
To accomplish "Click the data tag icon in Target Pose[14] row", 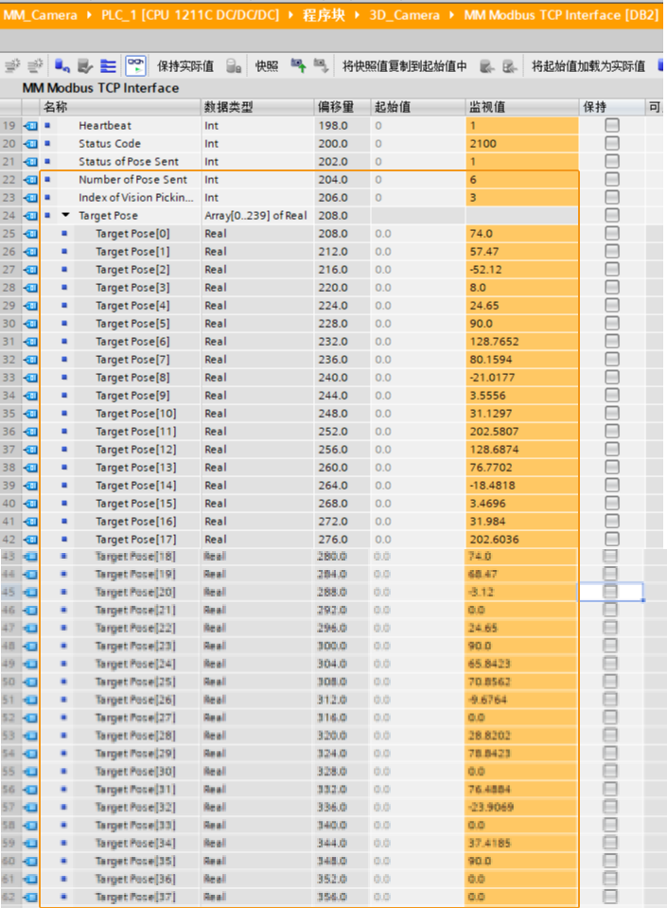I will (30, 486).
